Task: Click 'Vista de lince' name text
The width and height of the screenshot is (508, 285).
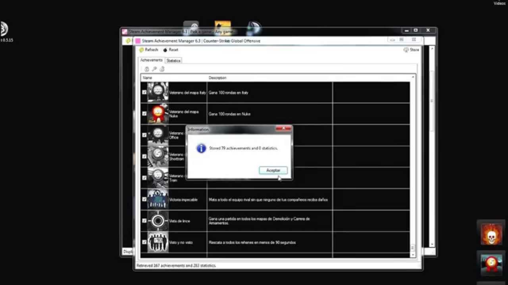Action: [179, 221]
